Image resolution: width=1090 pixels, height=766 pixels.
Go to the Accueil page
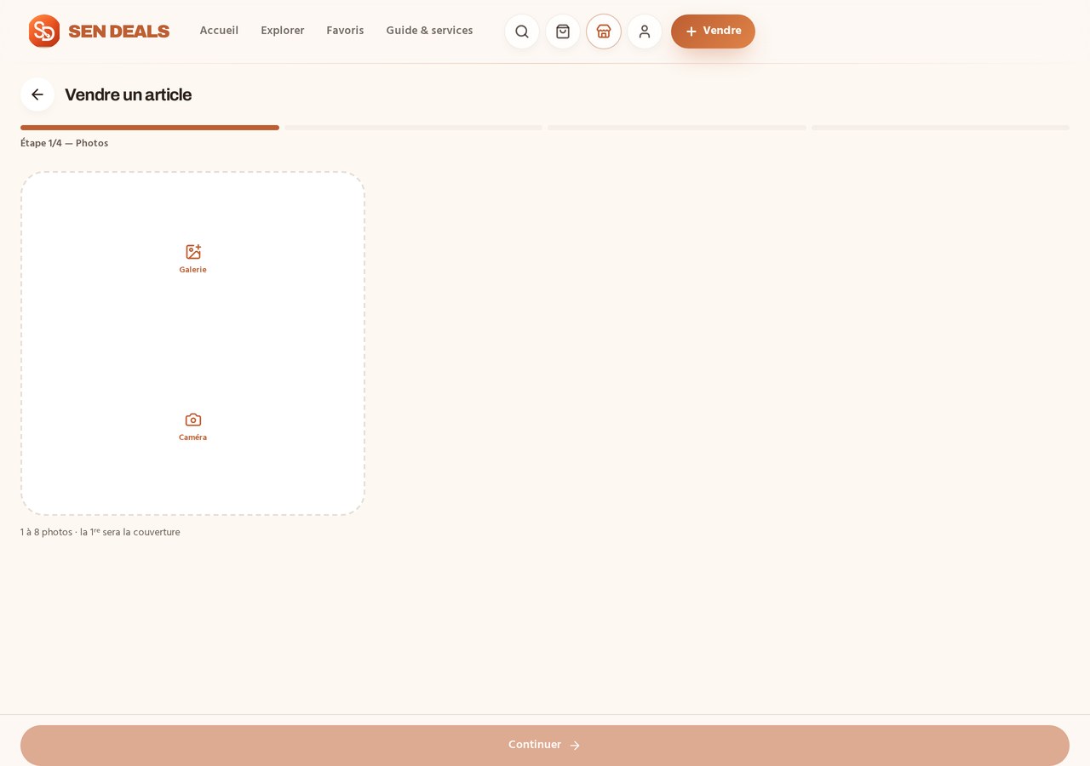219,31
